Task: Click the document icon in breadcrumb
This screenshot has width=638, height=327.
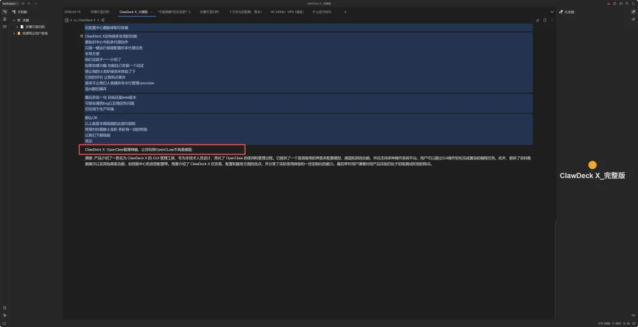Action: click(x=67, y=20)
